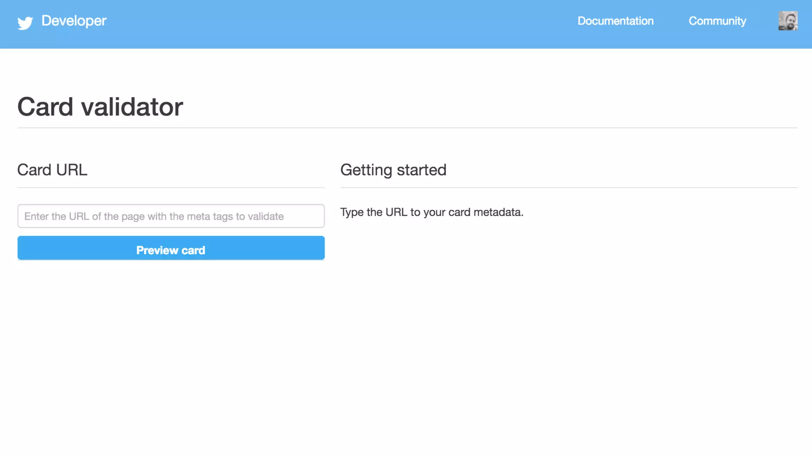
Task: Go to the Developer home link
Action: click(74, 21)
